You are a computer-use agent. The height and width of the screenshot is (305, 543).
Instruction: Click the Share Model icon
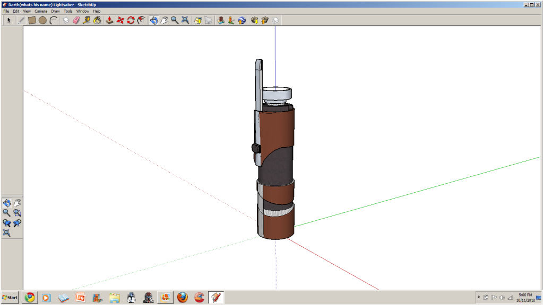pos(265,20)
